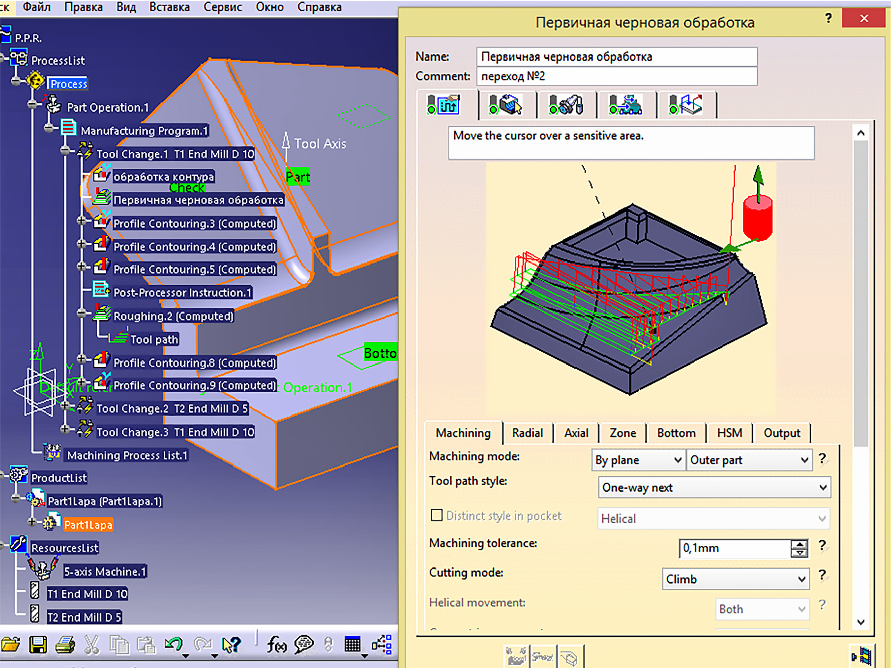Open the geometry tab icon

(505, 105)
